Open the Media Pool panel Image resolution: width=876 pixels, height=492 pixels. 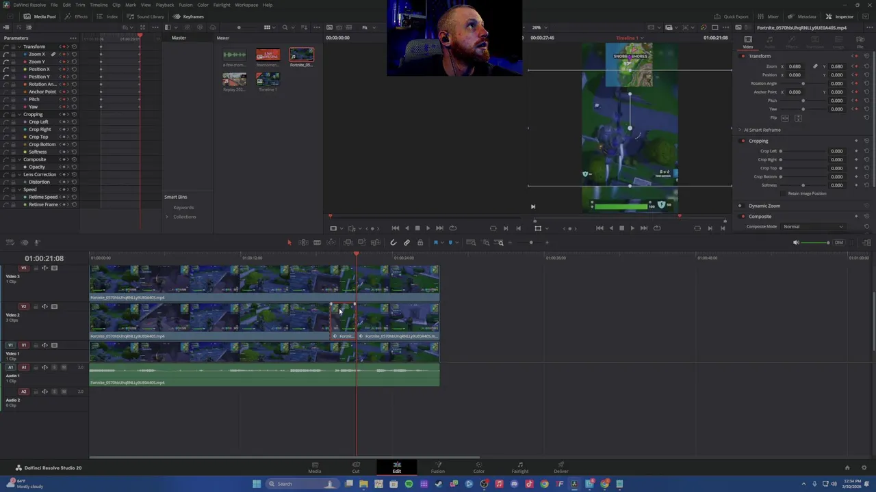pyautogui.click(x=40, y=16)
